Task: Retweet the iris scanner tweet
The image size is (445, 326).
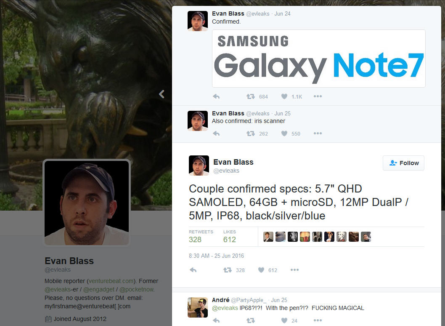Action: tap(251, 134)
